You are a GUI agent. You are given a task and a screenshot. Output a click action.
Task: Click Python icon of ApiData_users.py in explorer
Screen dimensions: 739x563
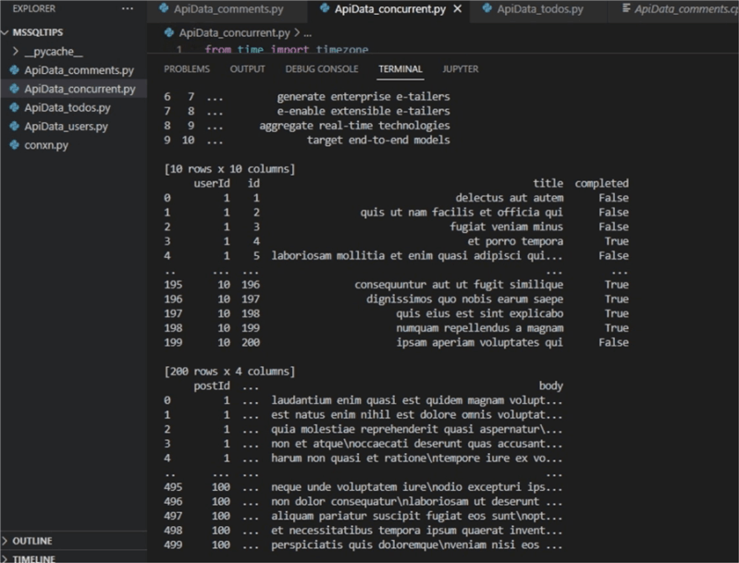click(x=15, y=127)
